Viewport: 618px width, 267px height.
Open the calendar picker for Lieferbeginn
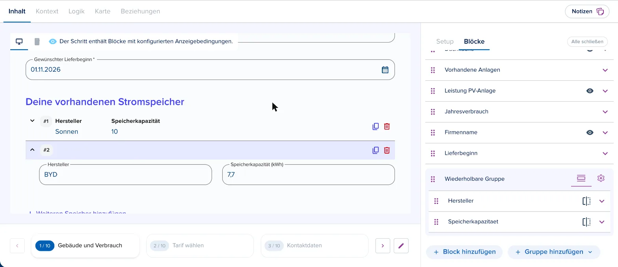point(385,70)
